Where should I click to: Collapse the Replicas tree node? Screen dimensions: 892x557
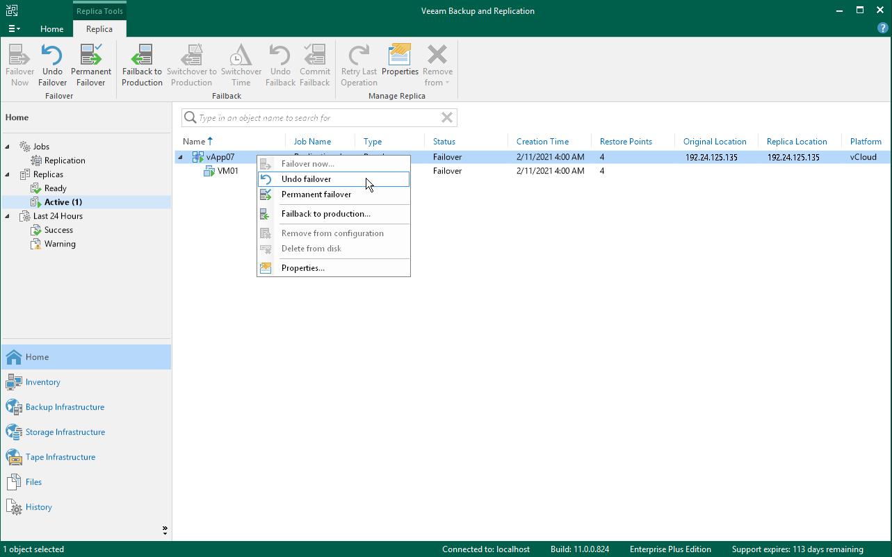click(8, 174)
